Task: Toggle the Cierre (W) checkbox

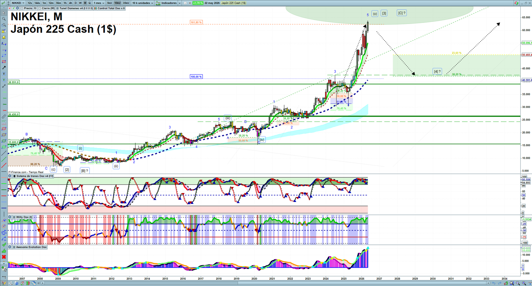Action: (x=40, y=8)
